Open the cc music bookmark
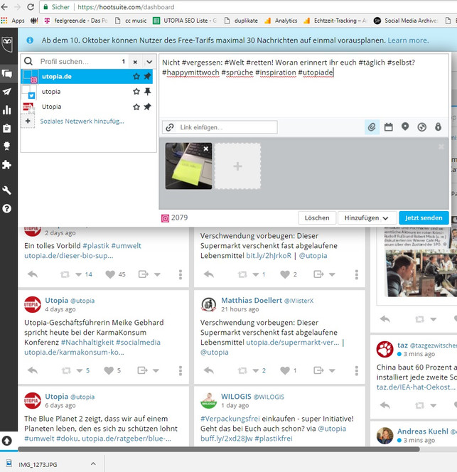This screenshot has height=472, width=457. click(x=131, y=21)
